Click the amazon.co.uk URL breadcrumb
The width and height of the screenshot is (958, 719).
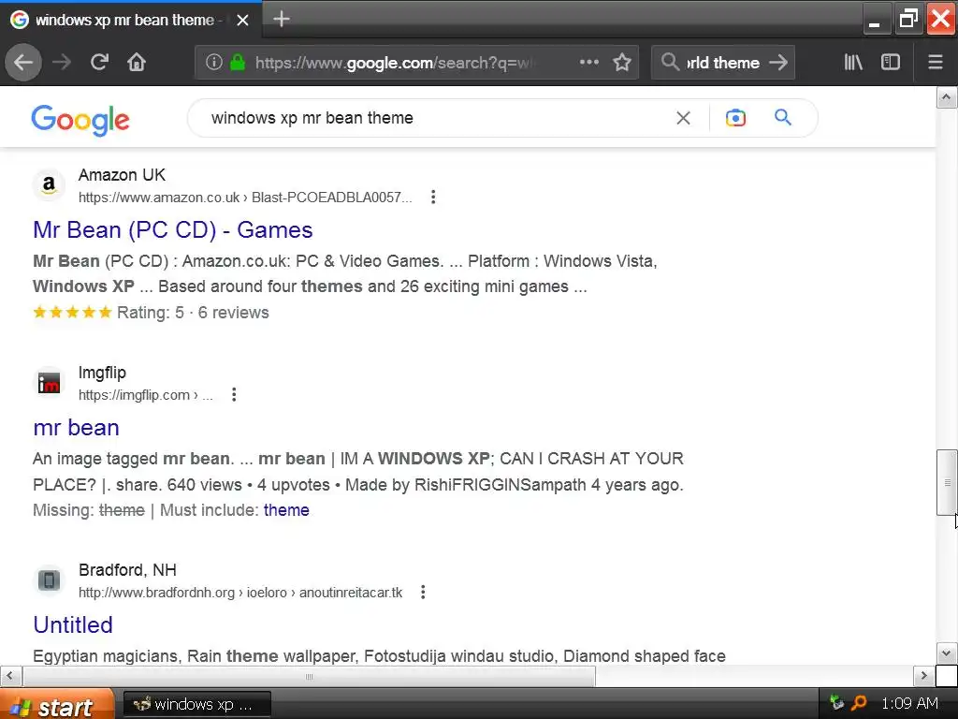245,198
